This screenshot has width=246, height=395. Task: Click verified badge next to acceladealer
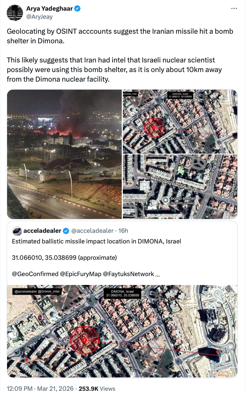66,231
